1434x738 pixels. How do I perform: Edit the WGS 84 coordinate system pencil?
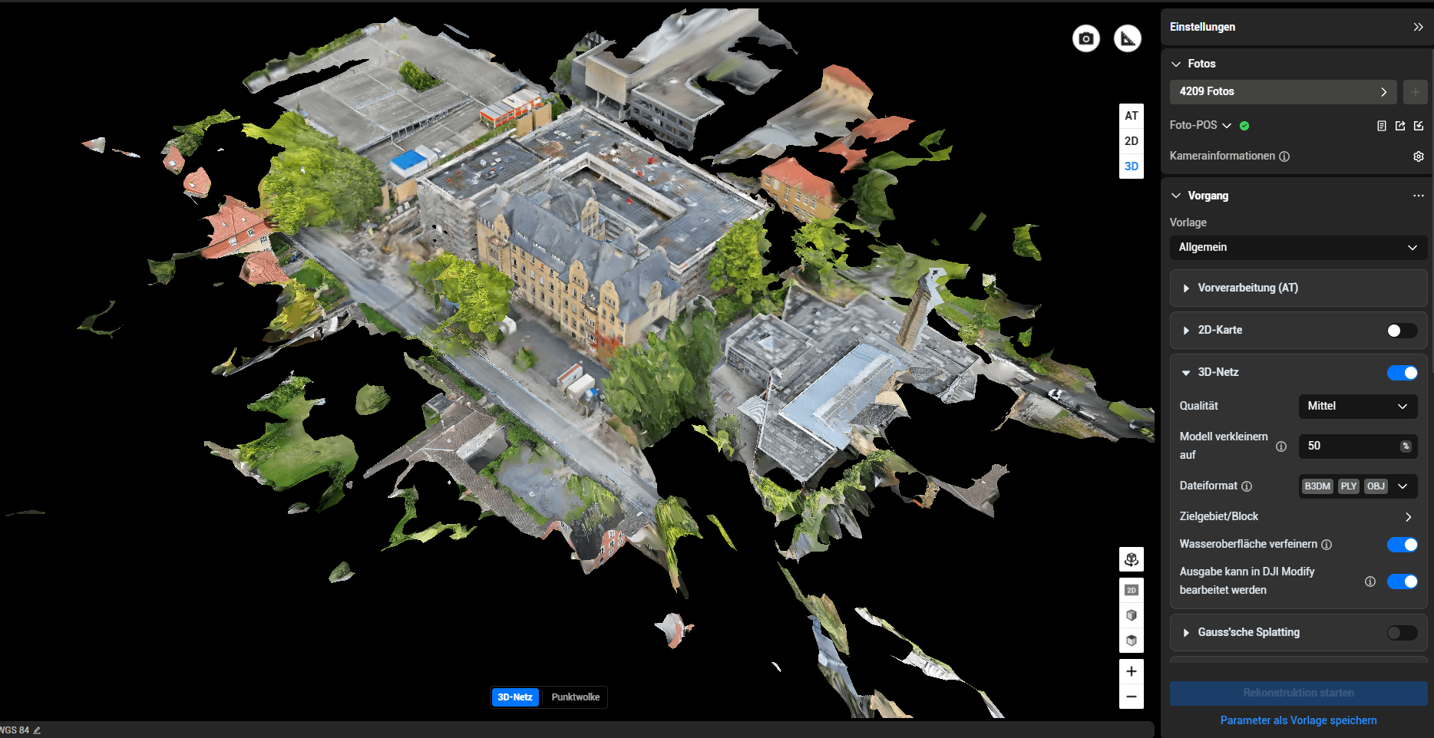pos(37,730)
